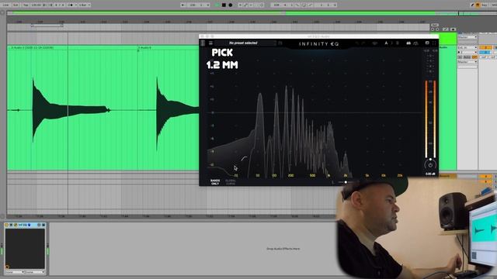Viewport: 497px width, 279px height.
Task: Toggle the Draw Mode pencil at top right
Action: coord(472,5)
